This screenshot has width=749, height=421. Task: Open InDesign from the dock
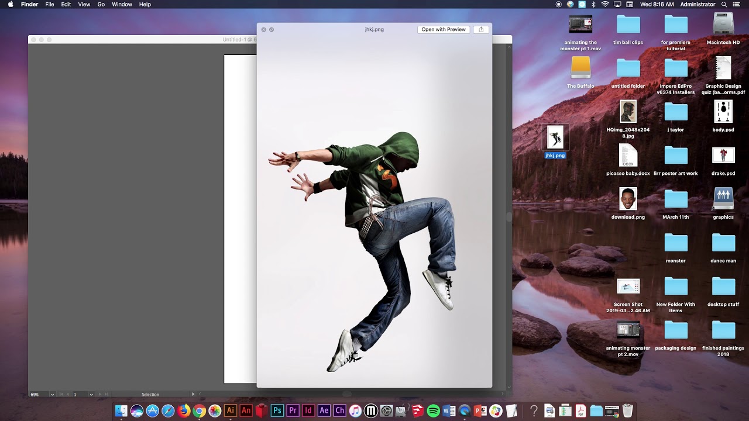pyautogui.click(x=308, y=411)
